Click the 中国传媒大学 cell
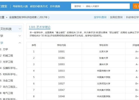Viewport: 139px width, 100px height. 103,71
